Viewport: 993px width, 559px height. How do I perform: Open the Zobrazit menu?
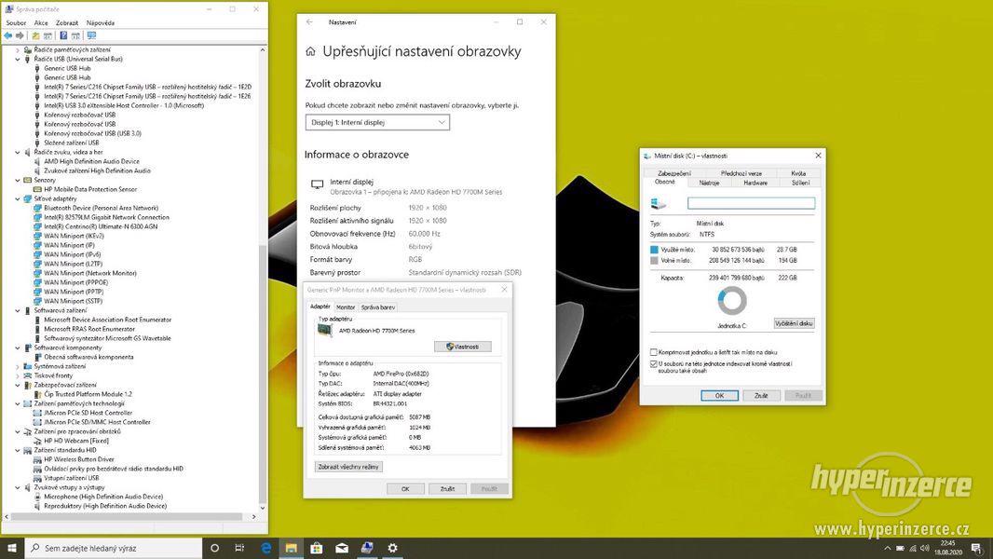(67, 22)
